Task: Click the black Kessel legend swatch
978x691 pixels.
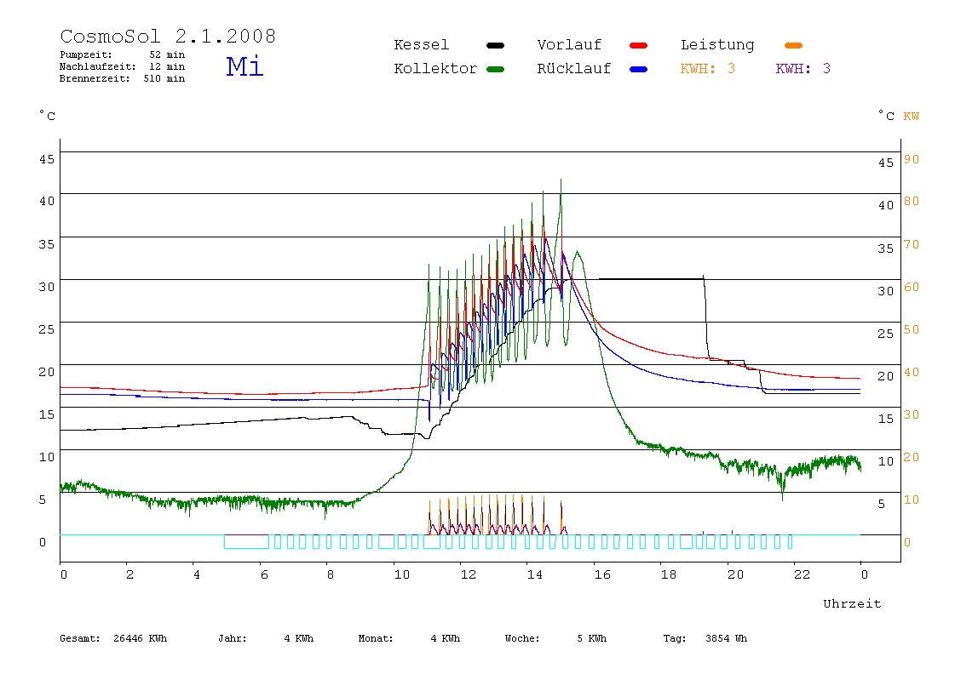Action: coord(495,45)
